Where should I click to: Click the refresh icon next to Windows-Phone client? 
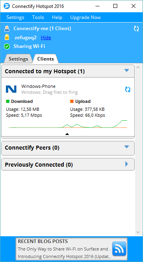128,89
